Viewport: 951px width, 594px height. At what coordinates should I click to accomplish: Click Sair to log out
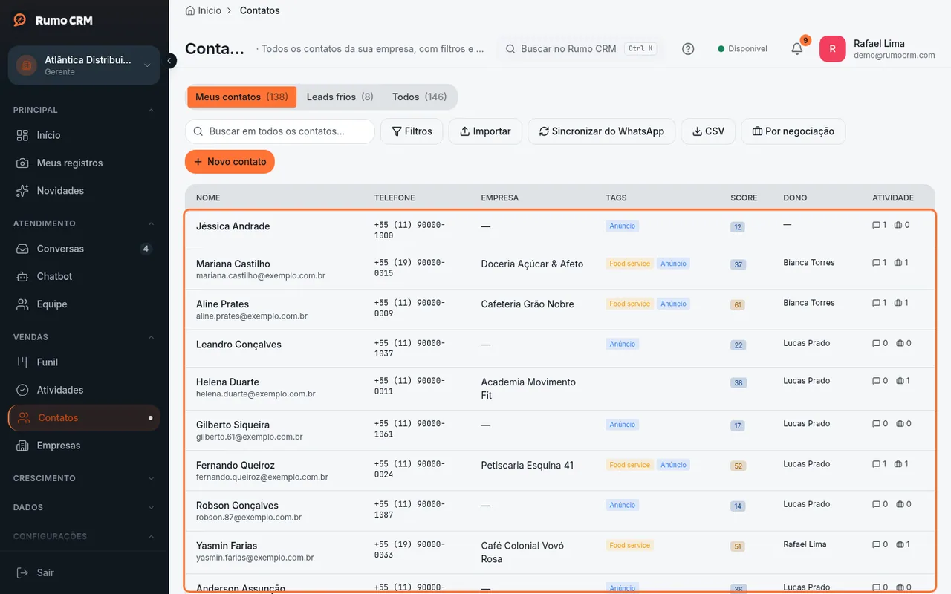click(84, 572)
